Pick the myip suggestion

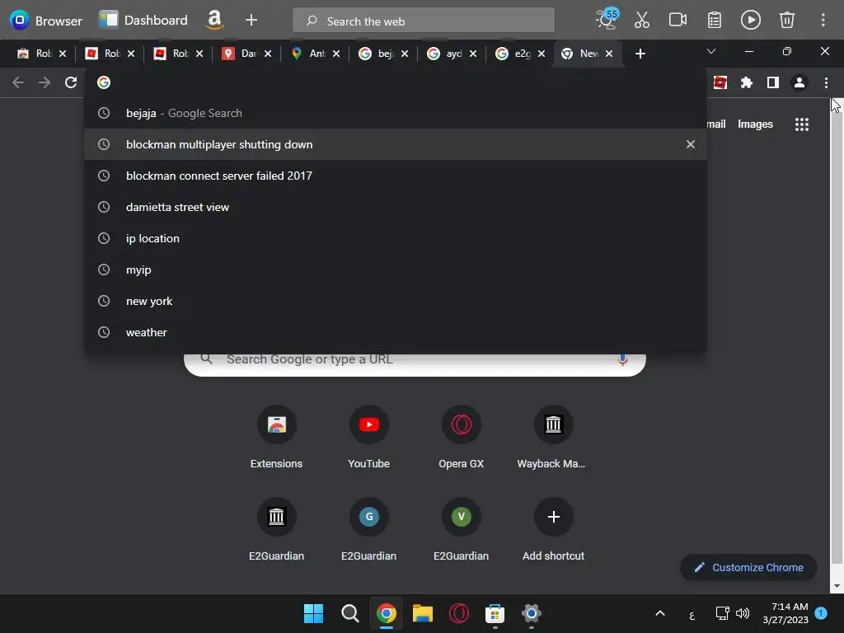coord(395,270)
